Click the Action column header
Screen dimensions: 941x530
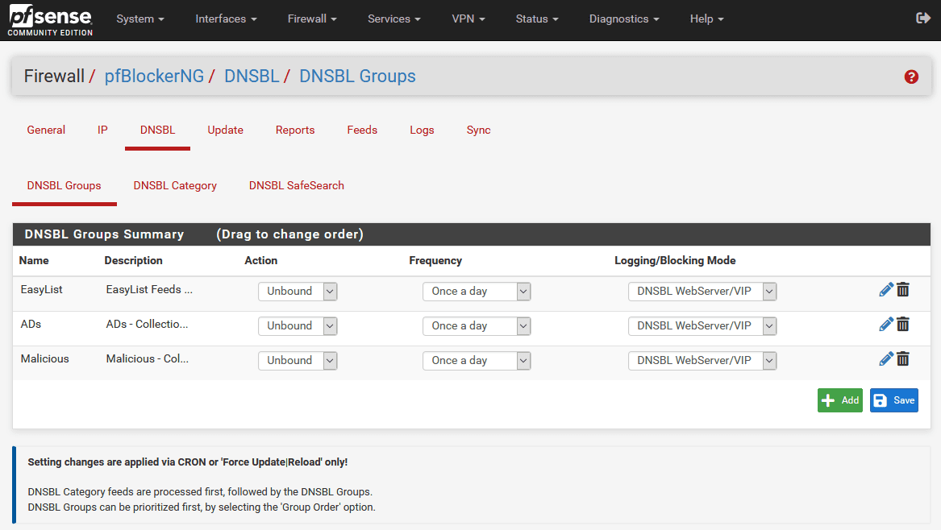point(261,261)
